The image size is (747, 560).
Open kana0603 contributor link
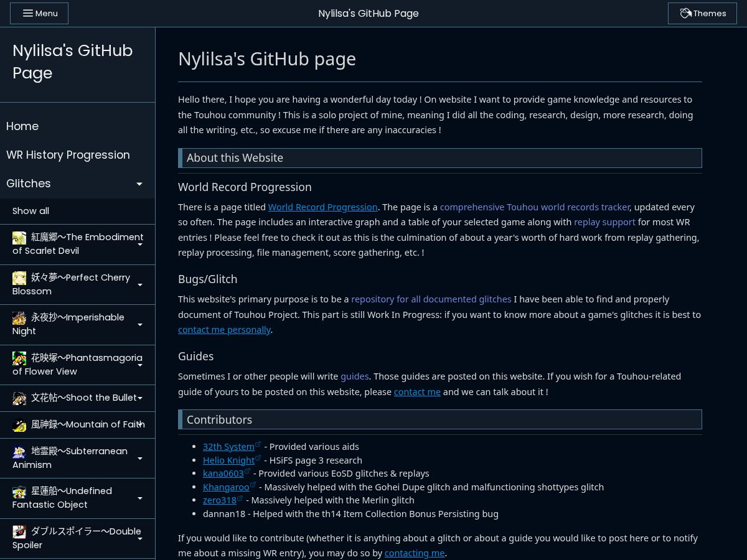[x=223, y=474]
